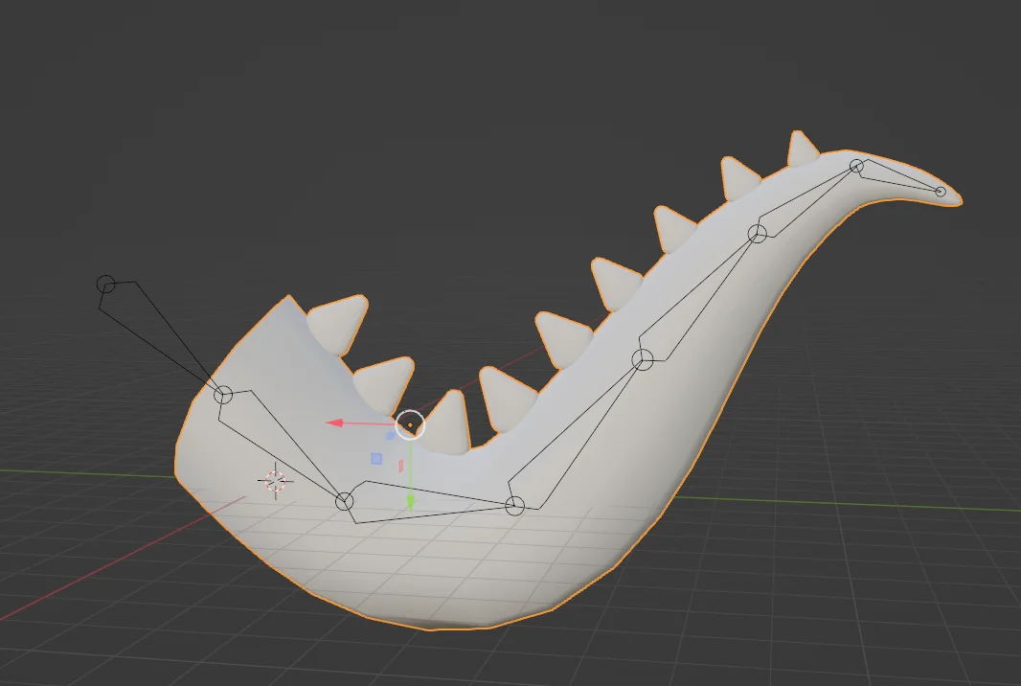
Task: Click the green axis arrow pointing downward
Action: [411, 498]
